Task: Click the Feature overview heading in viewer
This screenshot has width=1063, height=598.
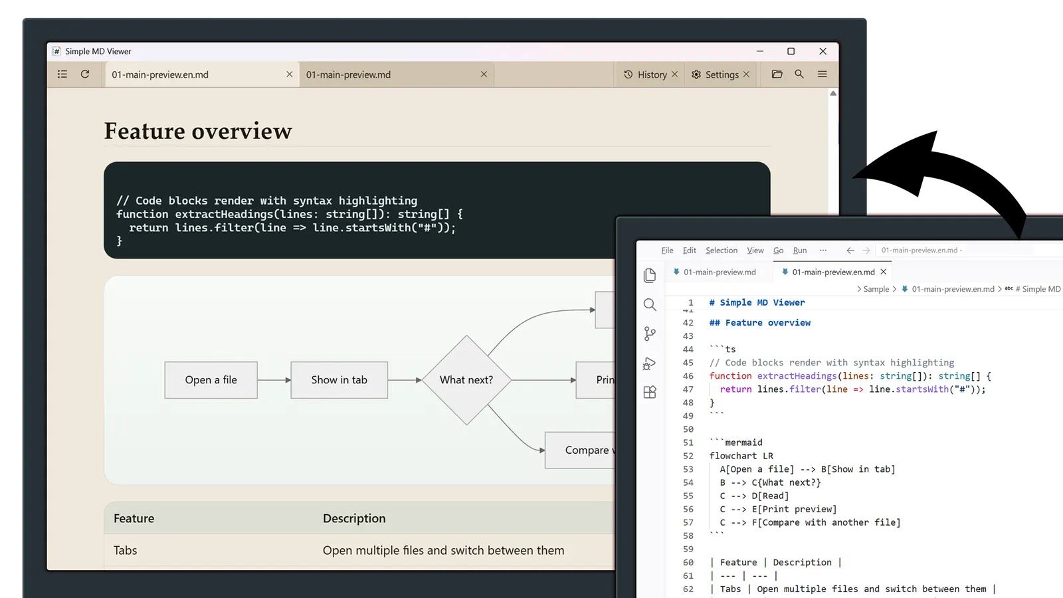Action: (198, 131)
